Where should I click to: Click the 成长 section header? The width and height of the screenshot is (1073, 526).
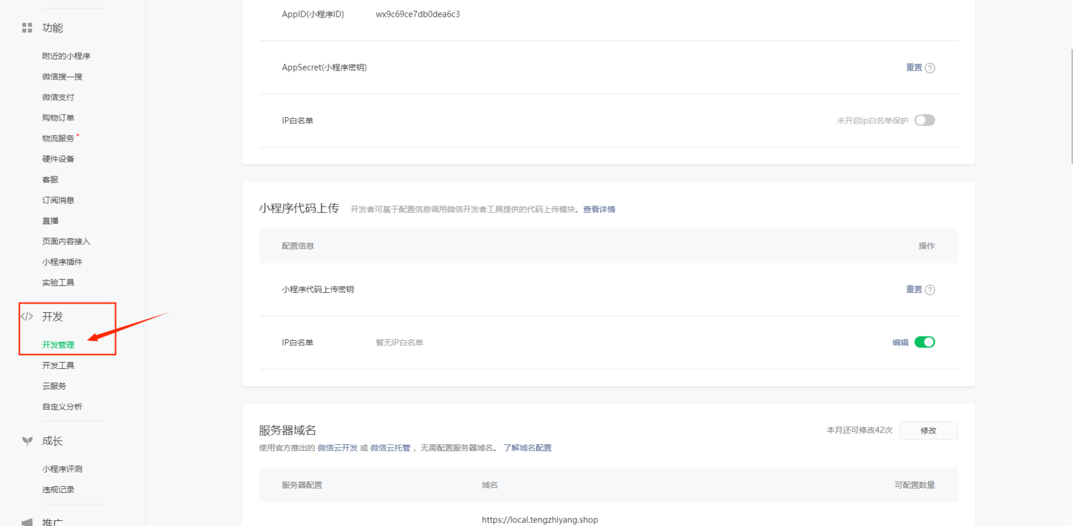tap(52, 441)
